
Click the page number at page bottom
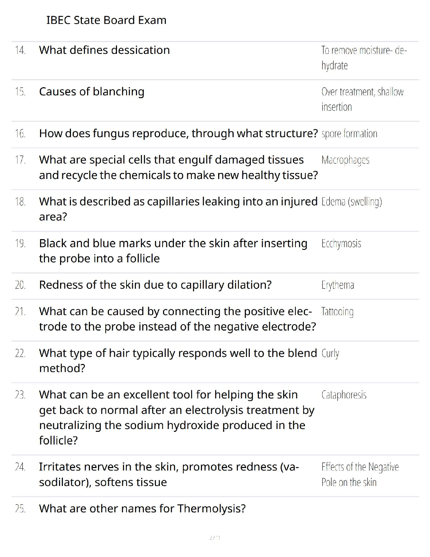(x=215, y=538)
